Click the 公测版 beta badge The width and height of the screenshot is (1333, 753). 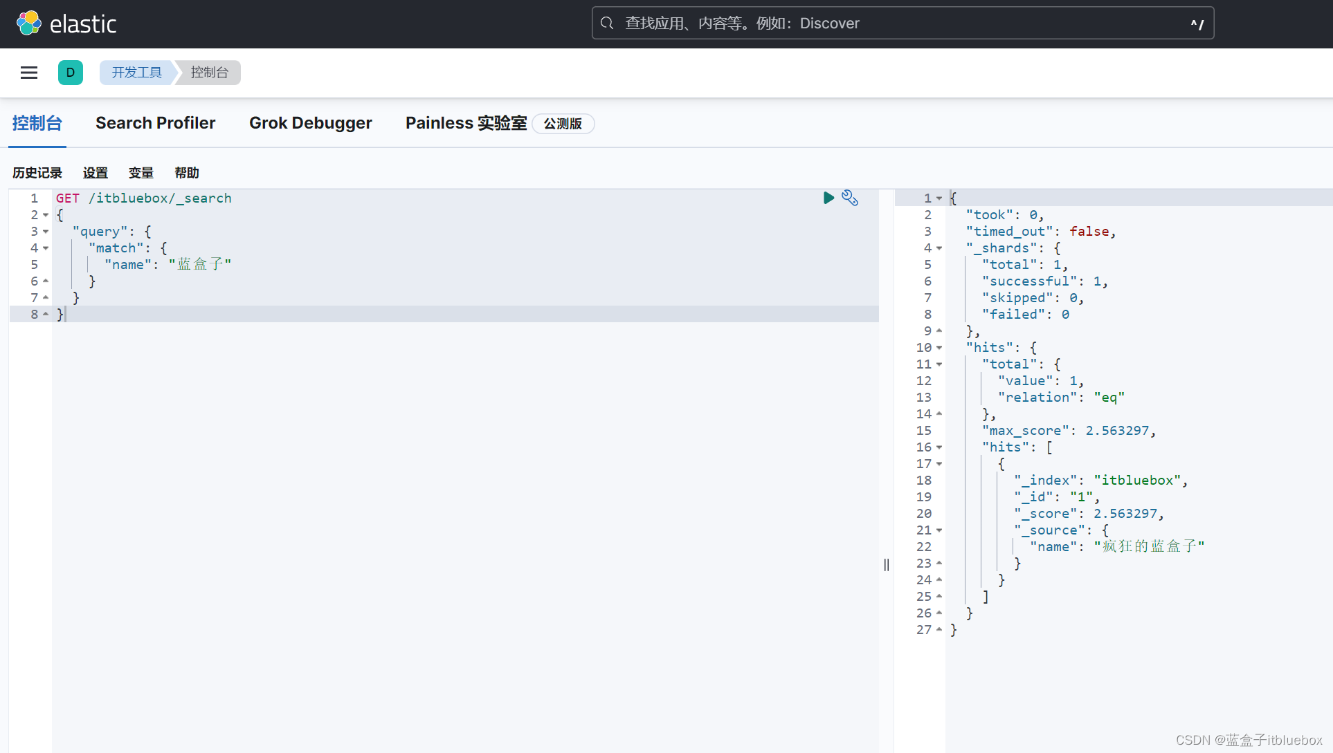[x=563, y=124]
